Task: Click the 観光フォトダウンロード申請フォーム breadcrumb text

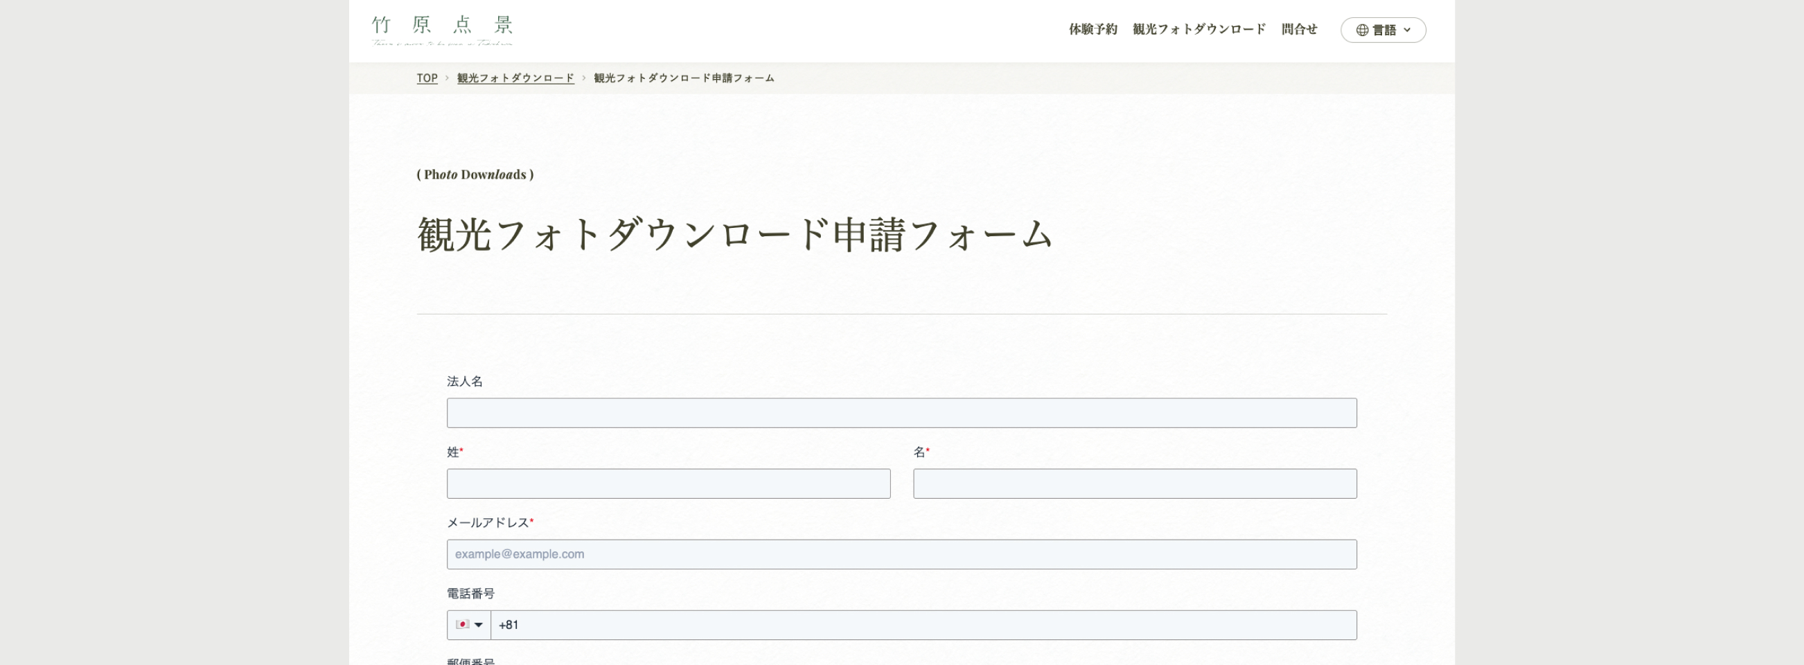Action: click(684, 78)
